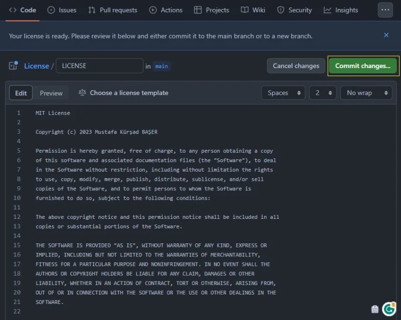The image size is (401, 320).
Task: Select the Edit tab
Action: click(21, 93)
